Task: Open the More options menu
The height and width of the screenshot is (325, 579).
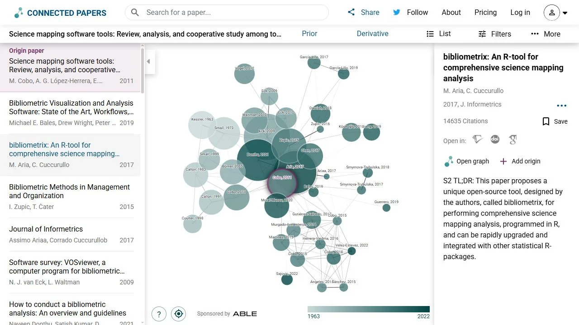Action: pyautogui.click(x=546, y=34)
